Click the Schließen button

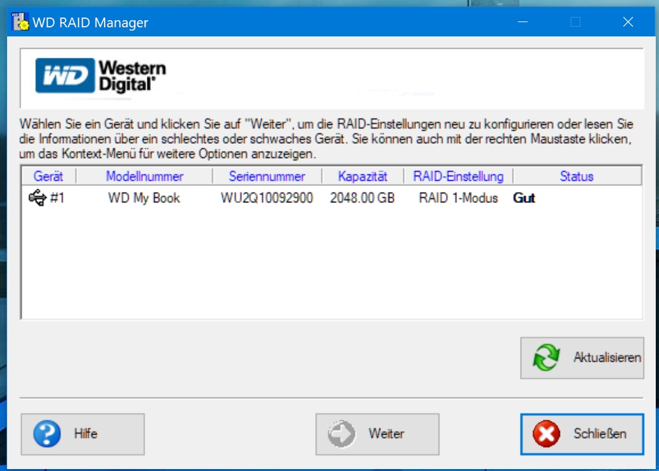coord(582,434)
